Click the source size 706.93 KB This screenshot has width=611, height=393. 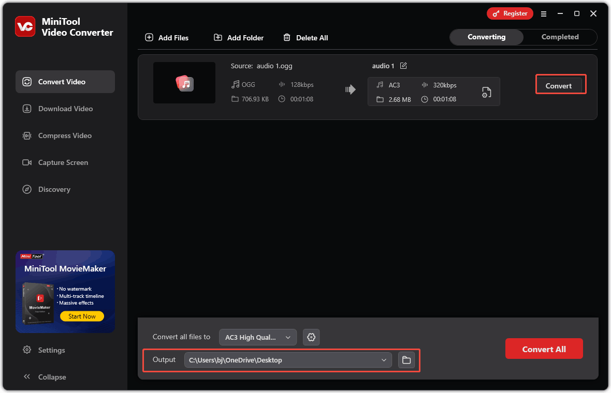point(255,99)
